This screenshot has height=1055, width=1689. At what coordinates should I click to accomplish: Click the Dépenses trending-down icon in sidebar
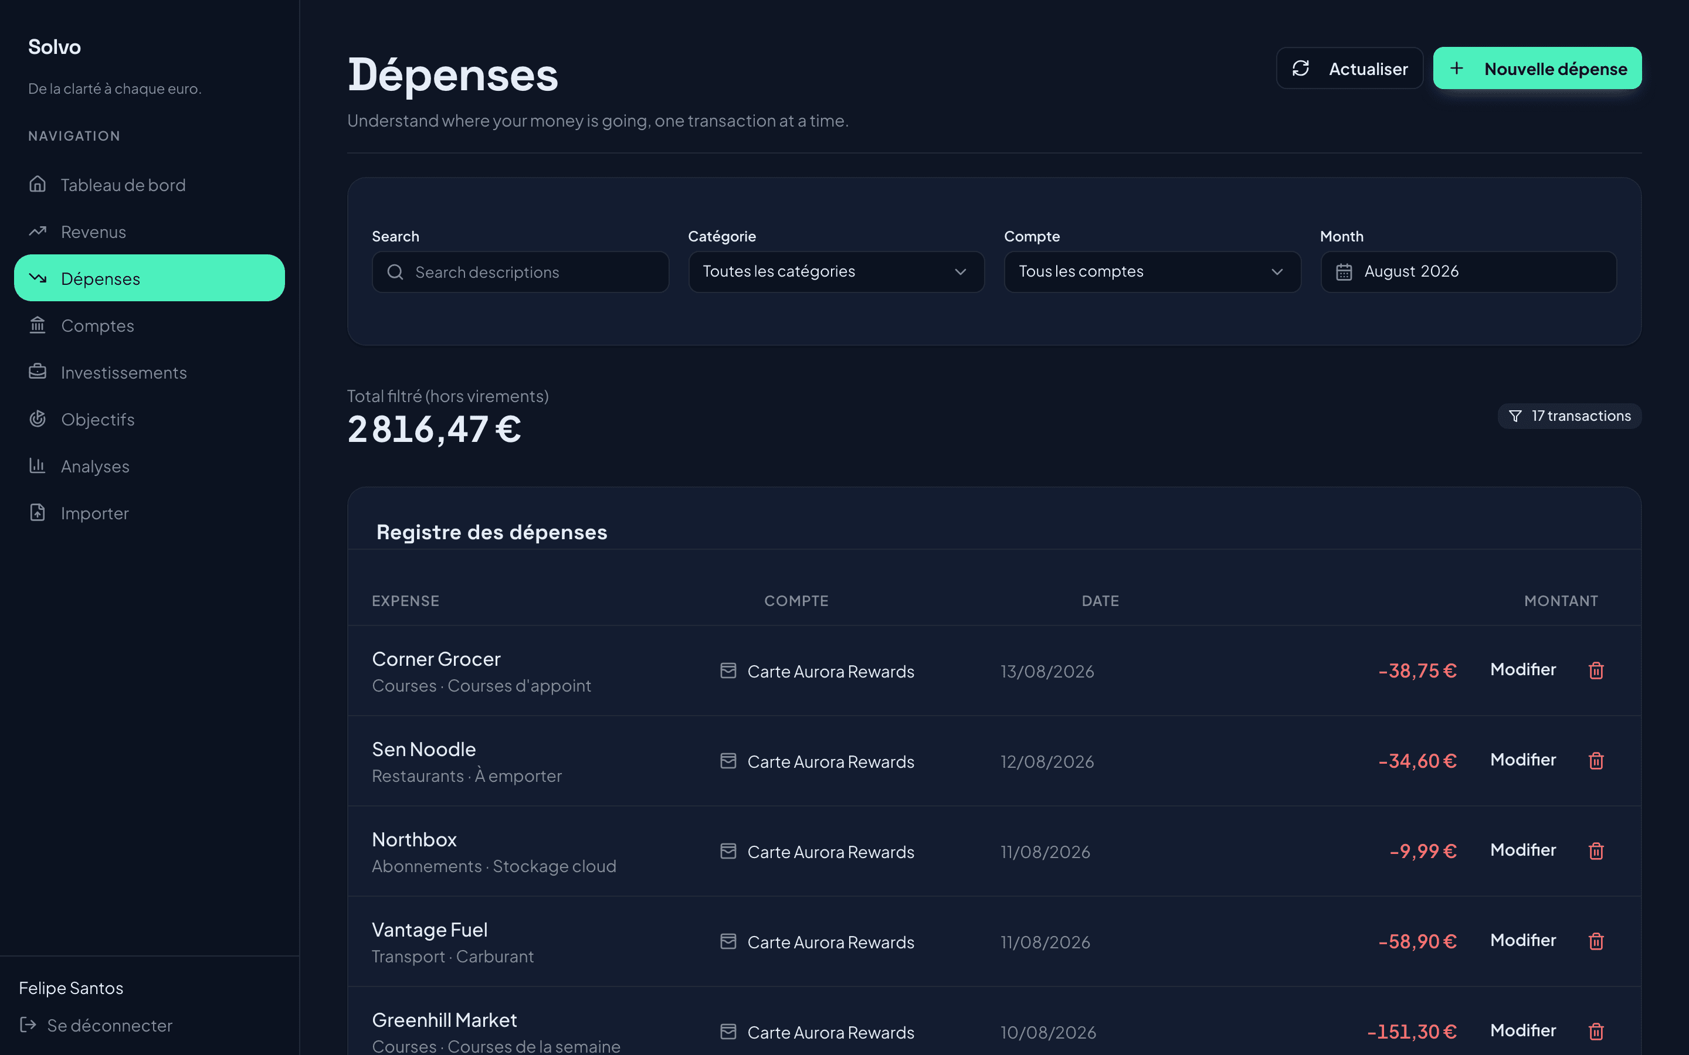click(x=38, y=278)
